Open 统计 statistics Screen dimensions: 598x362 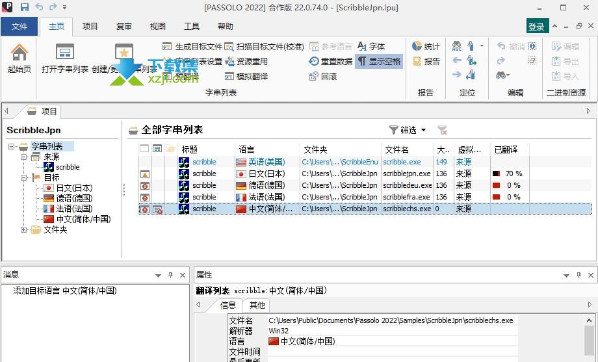point(426,47)
